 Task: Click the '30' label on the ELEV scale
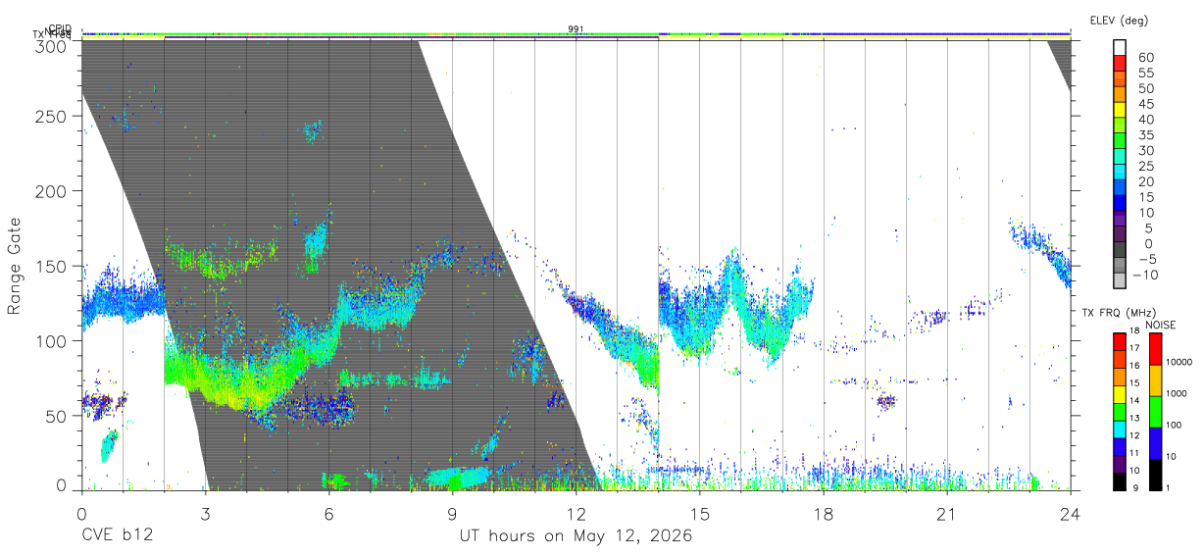pos(1146,150)
